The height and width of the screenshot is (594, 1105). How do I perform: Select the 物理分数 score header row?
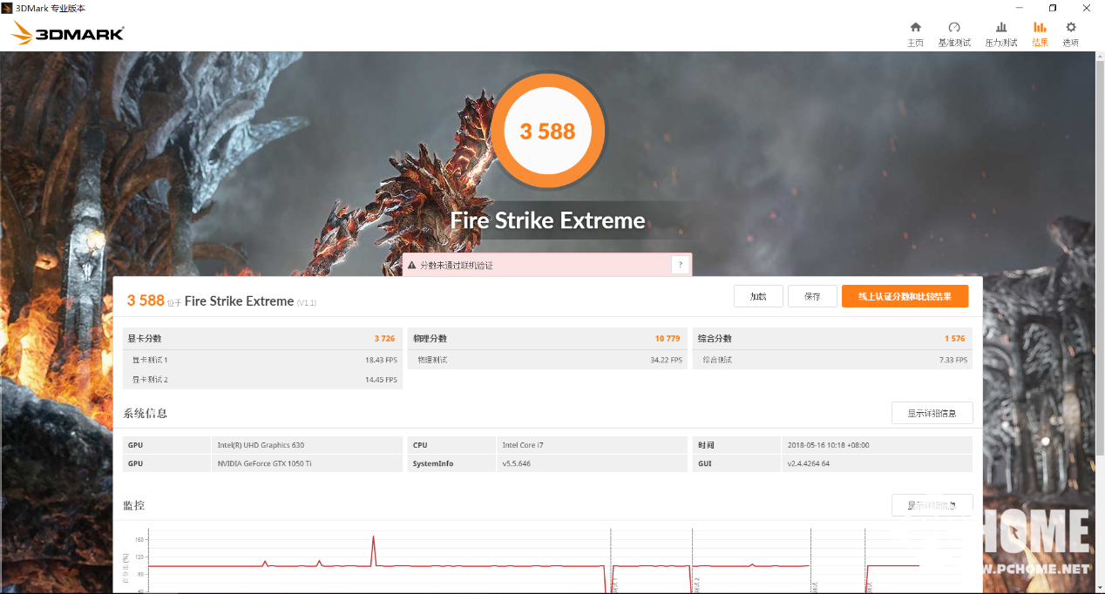546,339
